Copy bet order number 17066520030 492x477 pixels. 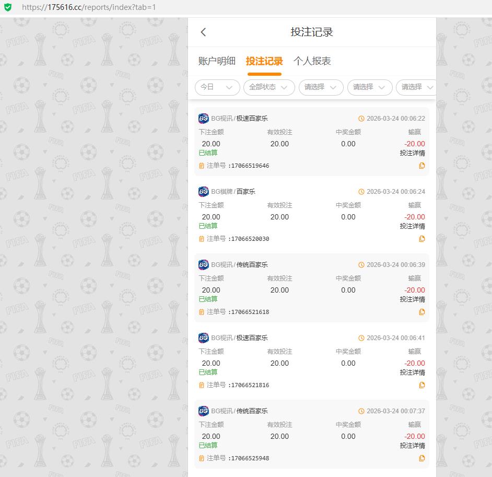click(421, 239)
